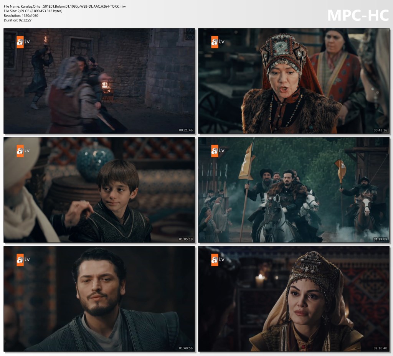Select the thumbnail showing the young boy
Screen dimensions: 393x356
click(x=99, y=190)
